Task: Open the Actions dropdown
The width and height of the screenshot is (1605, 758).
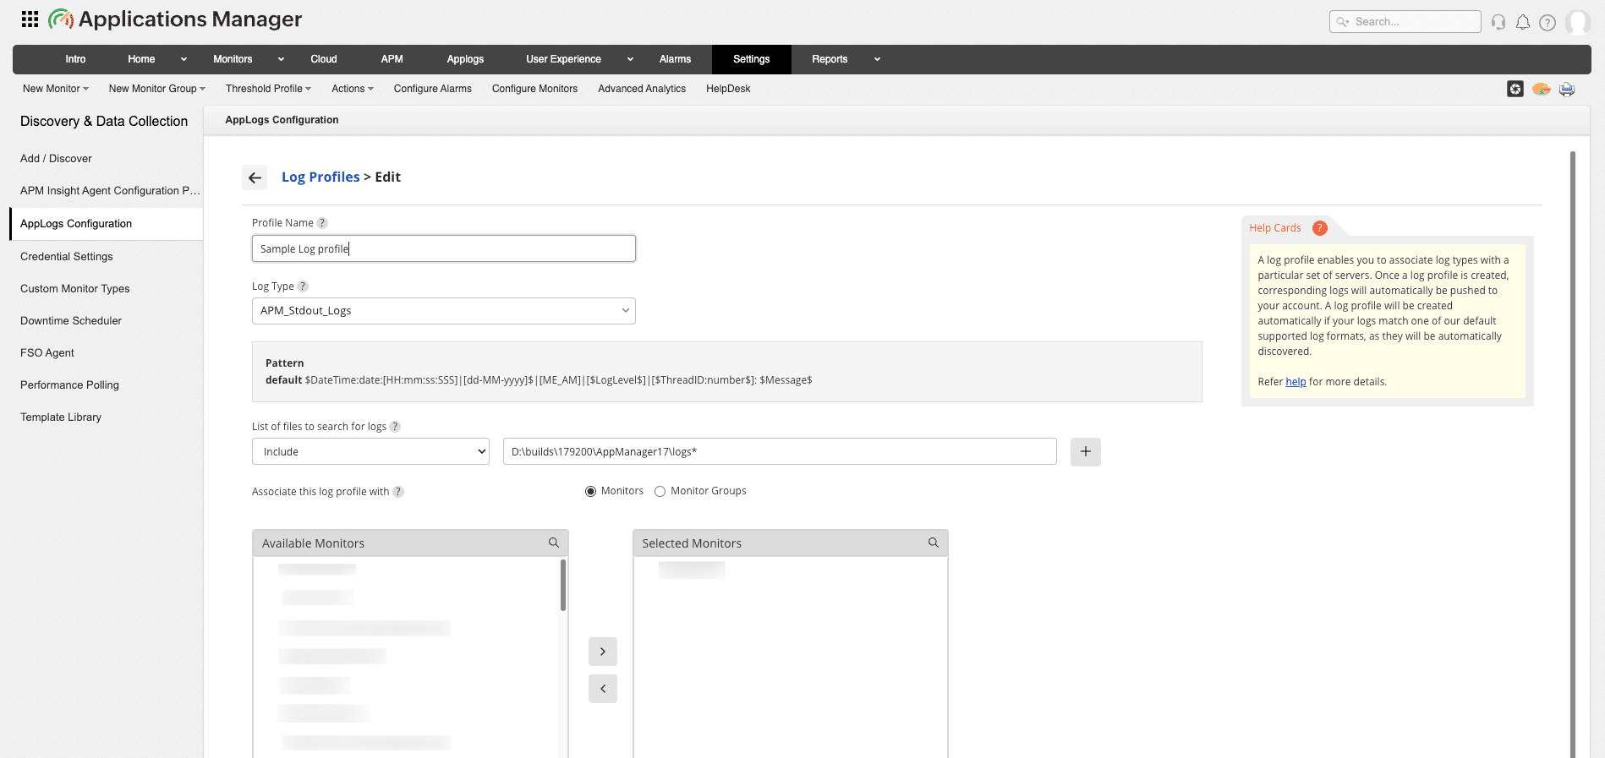Action: point(353,89)
